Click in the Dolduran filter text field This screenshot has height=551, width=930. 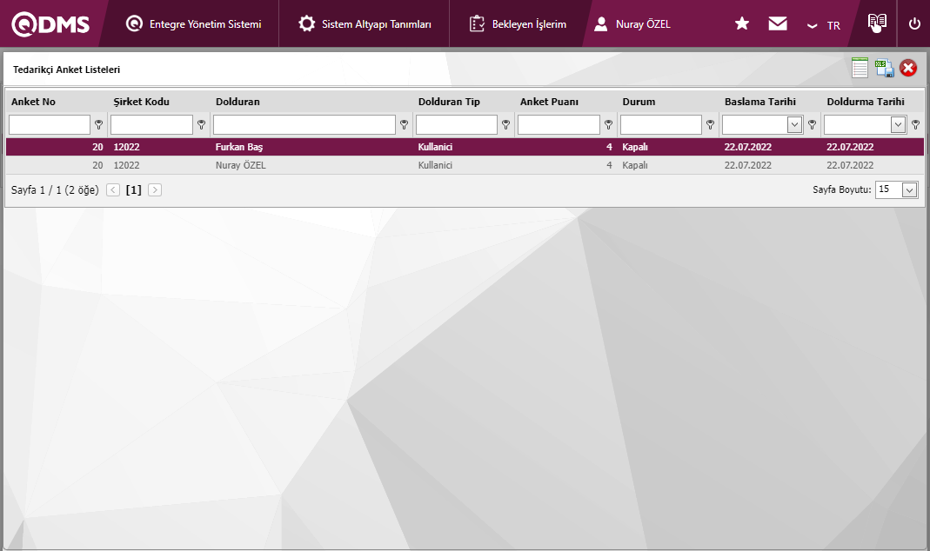coord(304,125)
